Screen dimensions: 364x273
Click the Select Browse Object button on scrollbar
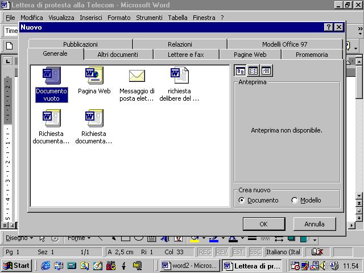(359, 211)
